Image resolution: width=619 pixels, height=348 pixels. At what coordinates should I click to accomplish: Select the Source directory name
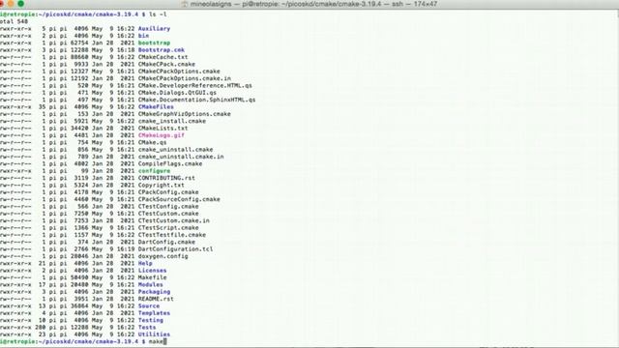(148, 305)
